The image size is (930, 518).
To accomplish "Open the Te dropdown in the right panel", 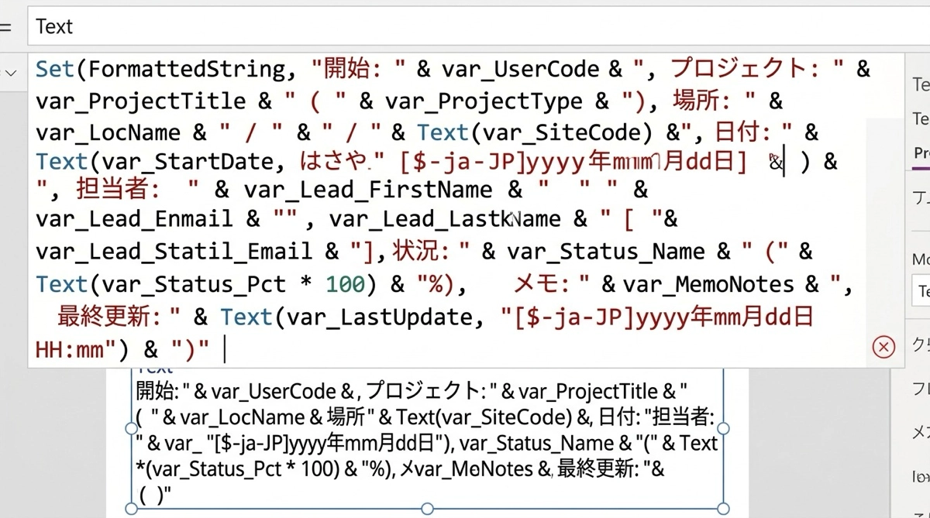I will click(x=921, y=291).
